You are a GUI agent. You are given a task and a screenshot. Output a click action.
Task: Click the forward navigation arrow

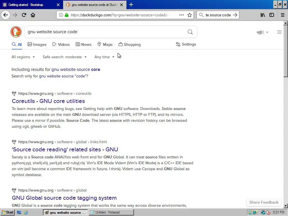(x=15, y=15)
